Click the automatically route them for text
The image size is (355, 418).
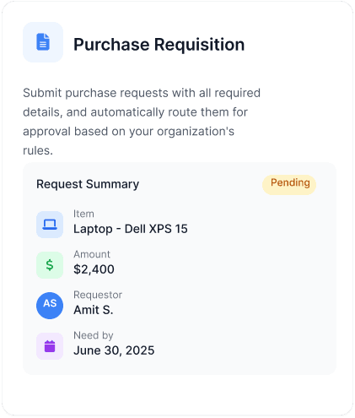(169, 112)
